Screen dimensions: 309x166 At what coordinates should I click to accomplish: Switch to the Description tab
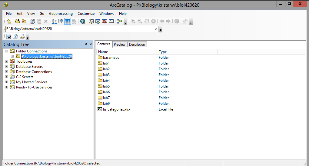(137, 45)
